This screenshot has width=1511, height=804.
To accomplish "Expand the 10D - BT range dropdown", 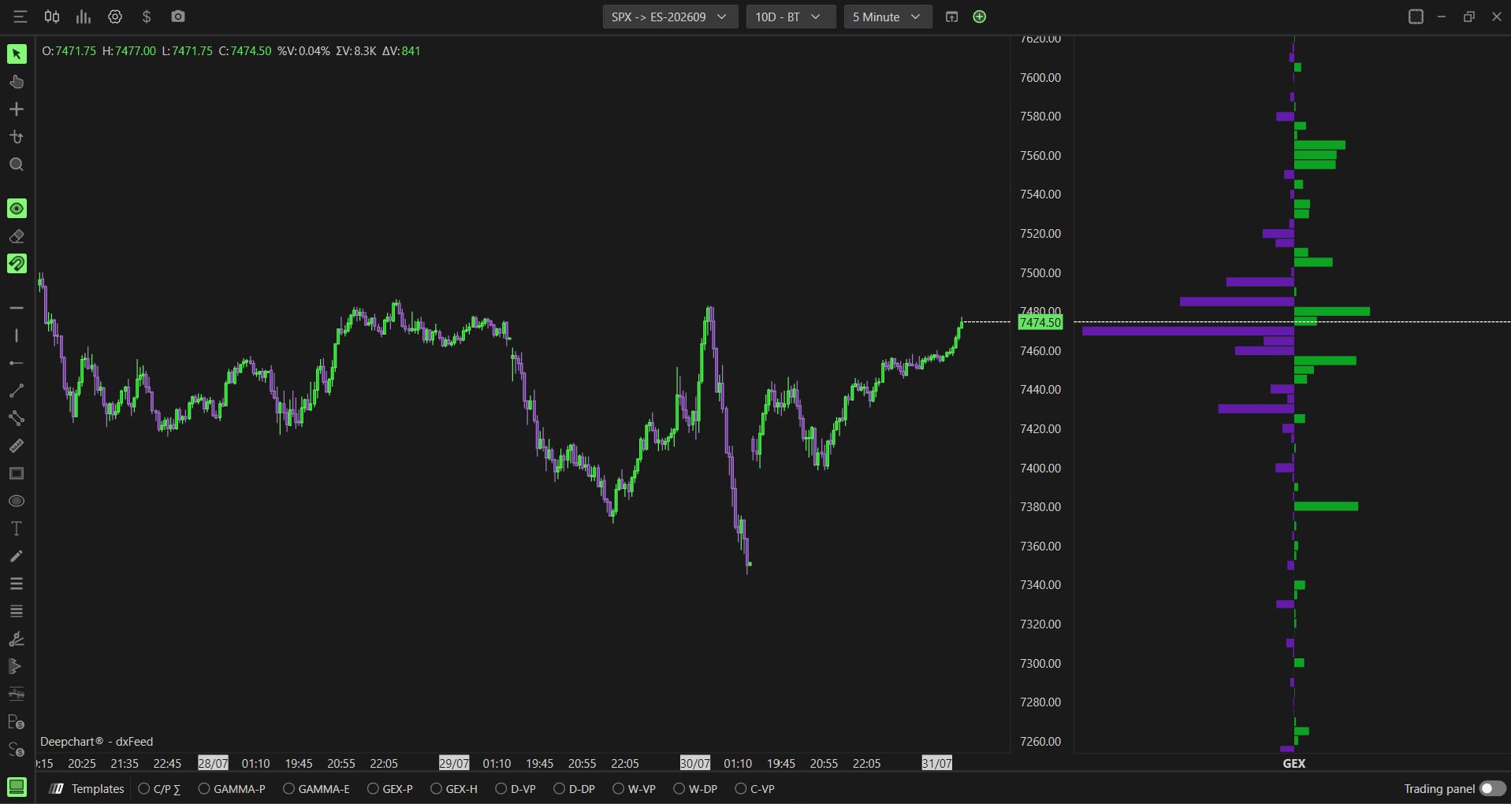I will pos(791,17).
